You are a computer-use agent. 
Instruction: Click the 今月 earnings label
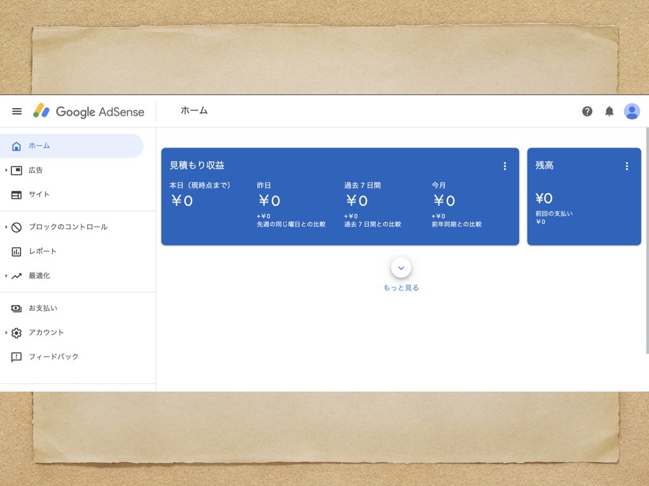click(x=439, y=185)
